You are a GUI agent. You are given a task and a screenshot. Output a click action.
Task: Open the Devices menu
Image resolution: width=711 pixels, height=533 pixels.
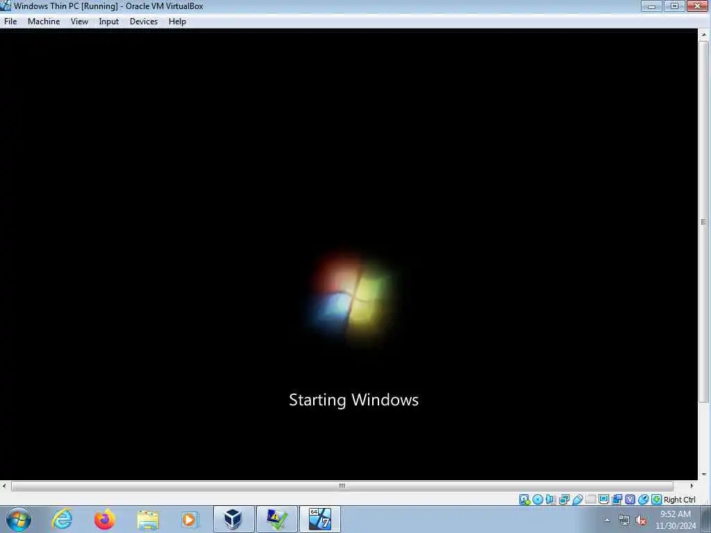pos(144,22)
